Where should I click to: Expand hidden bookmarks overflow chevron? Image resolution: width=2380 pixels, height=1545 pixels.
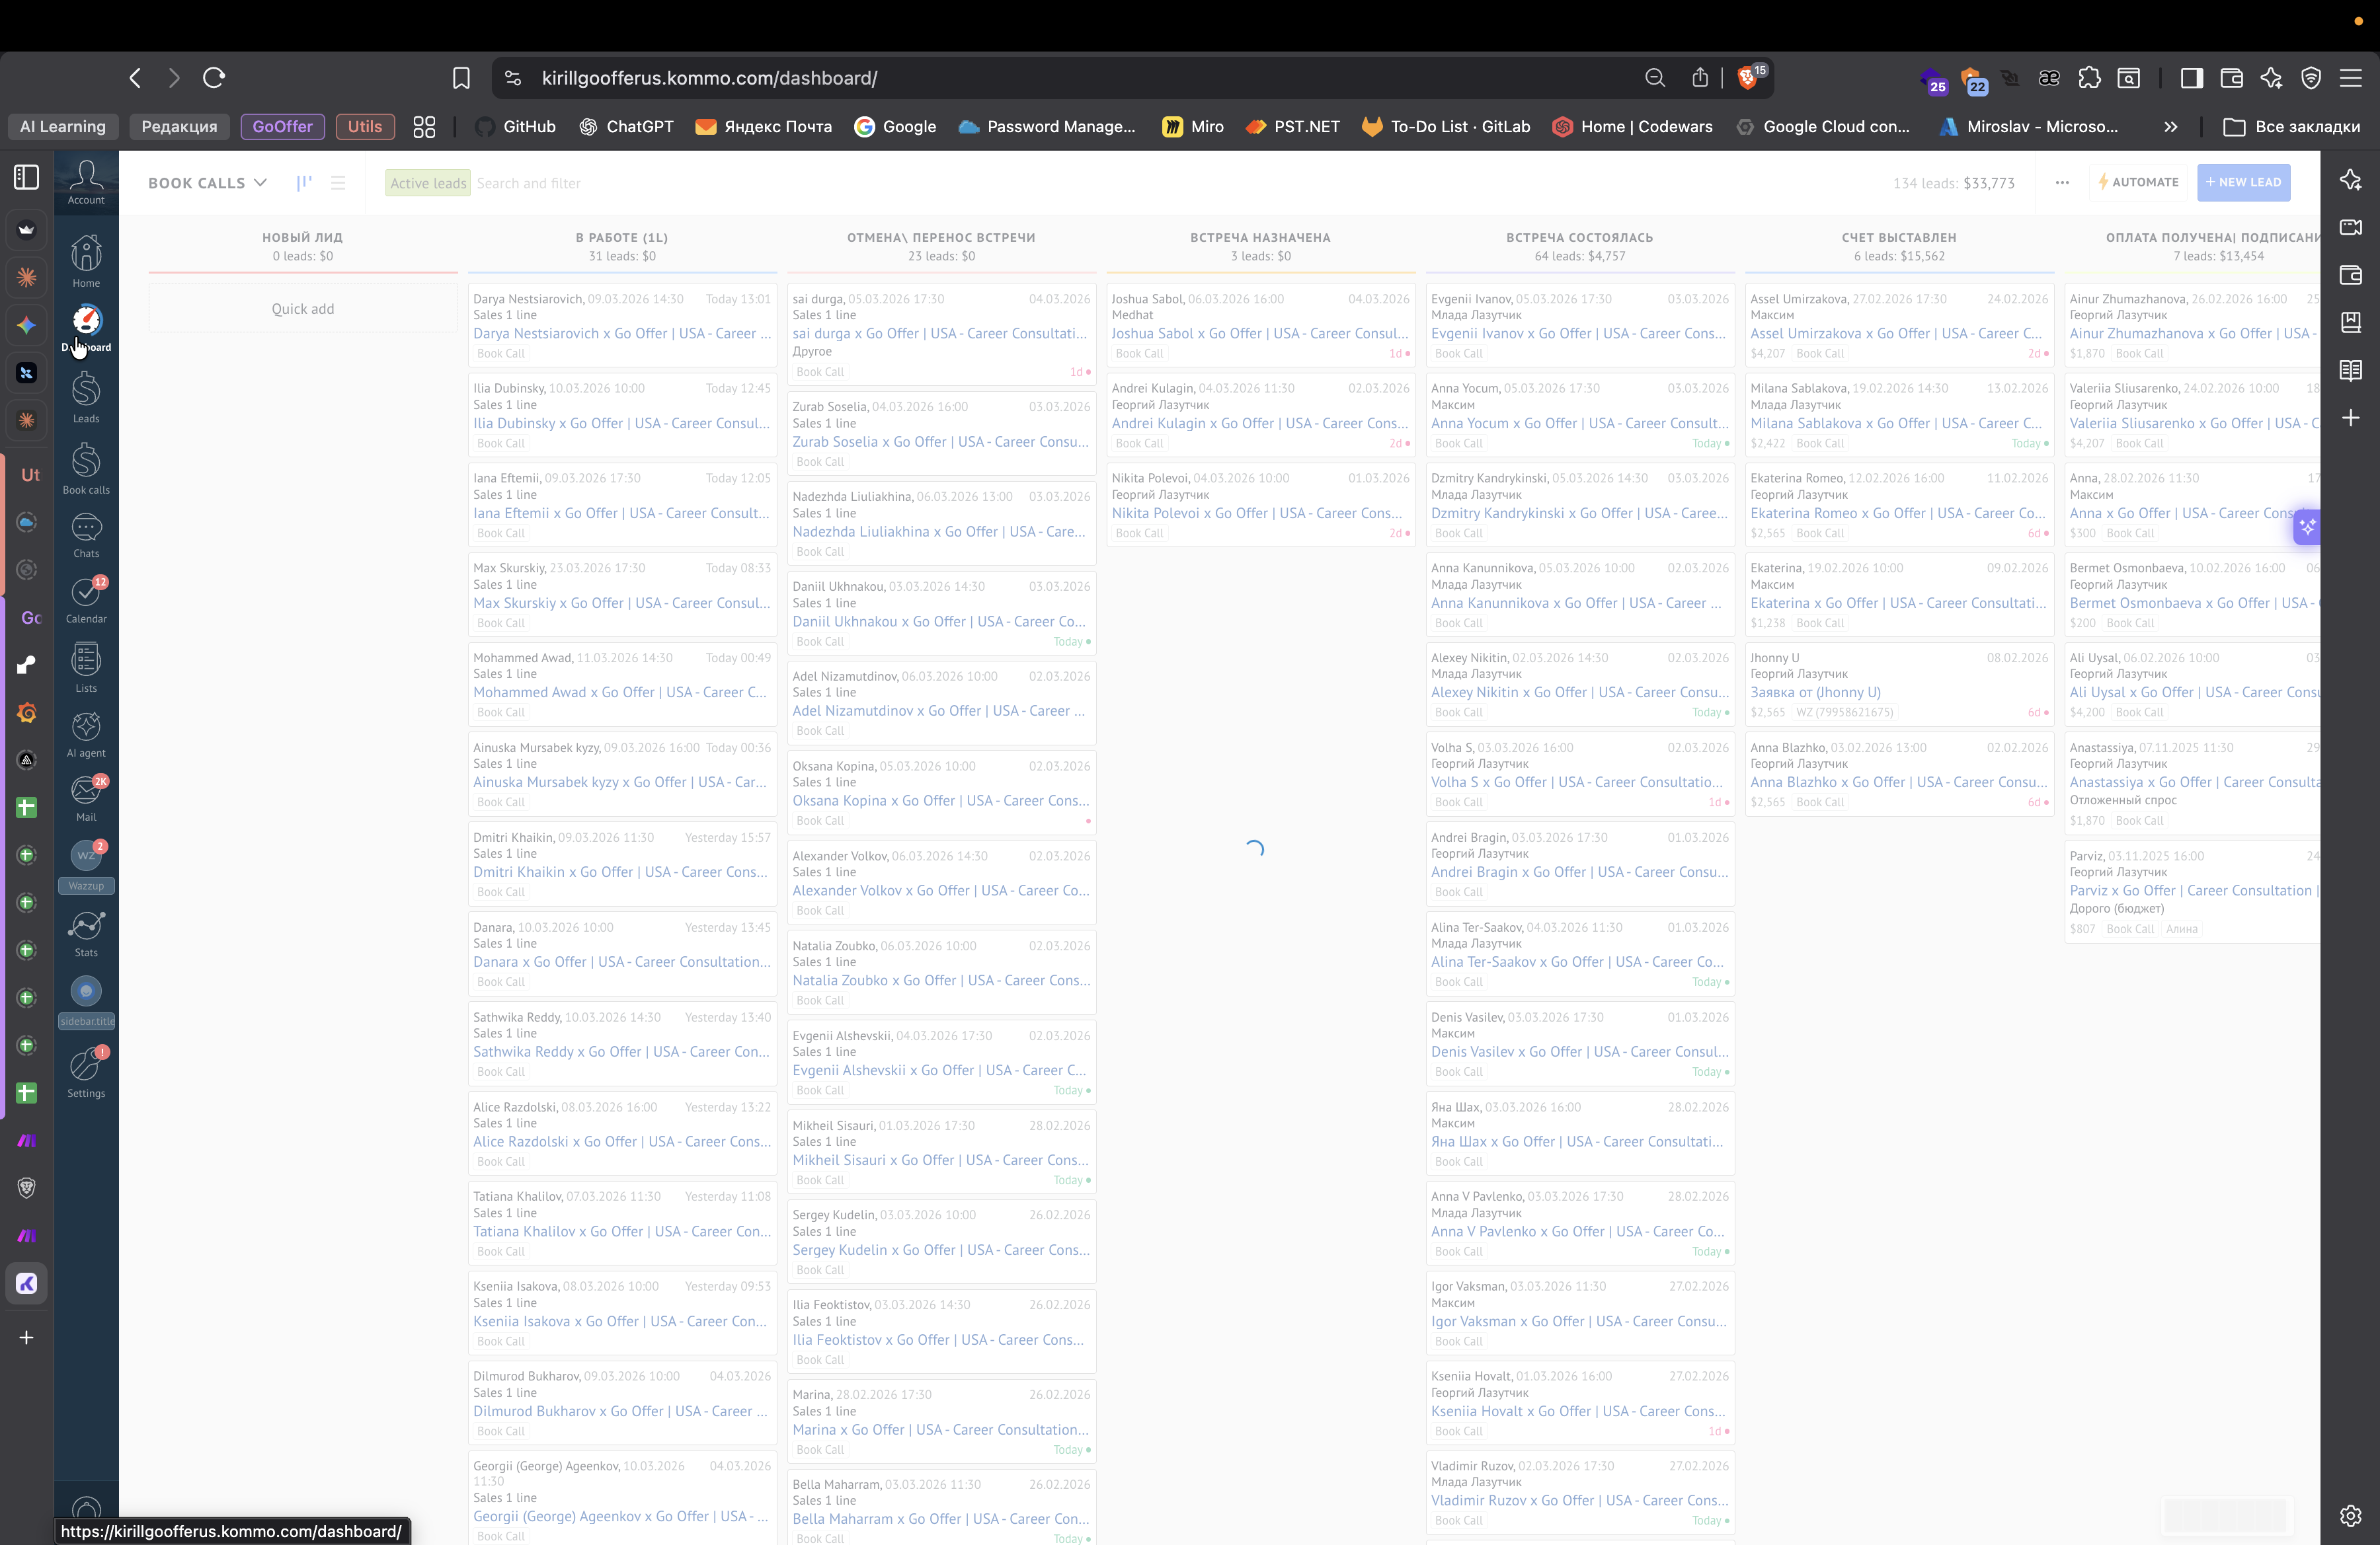[x=2170, y=127]
